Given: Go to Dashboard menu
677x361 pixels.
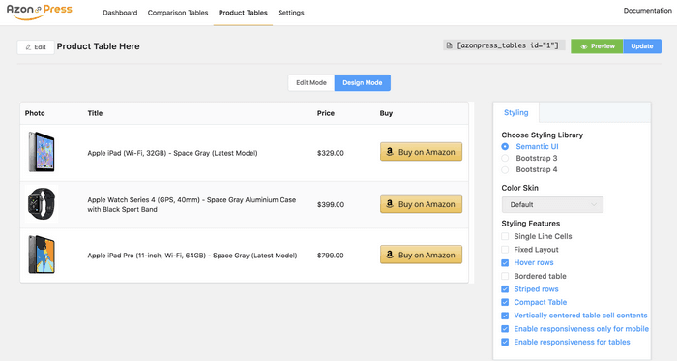Looking at the screenshot, I should tap(120, 13).
